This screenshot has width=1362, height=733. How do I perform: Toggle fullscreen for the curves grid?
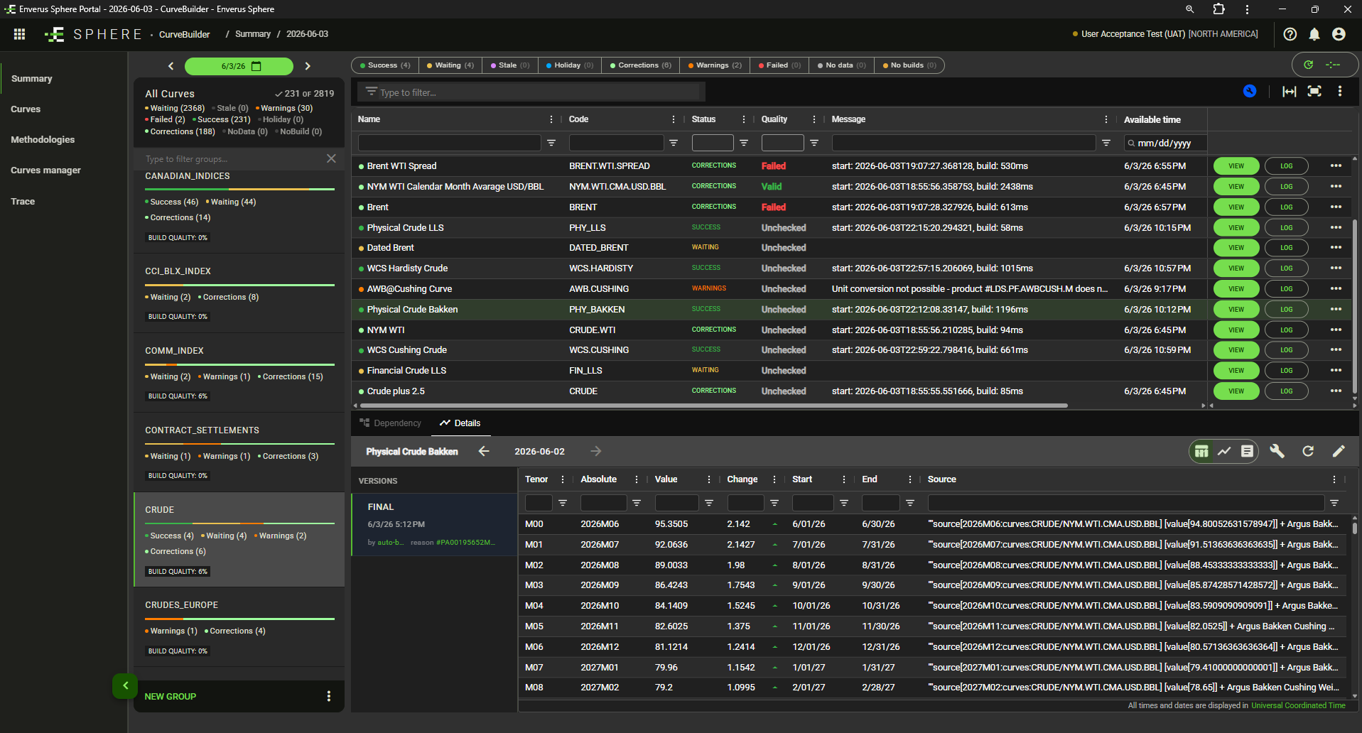point(1314,91)
